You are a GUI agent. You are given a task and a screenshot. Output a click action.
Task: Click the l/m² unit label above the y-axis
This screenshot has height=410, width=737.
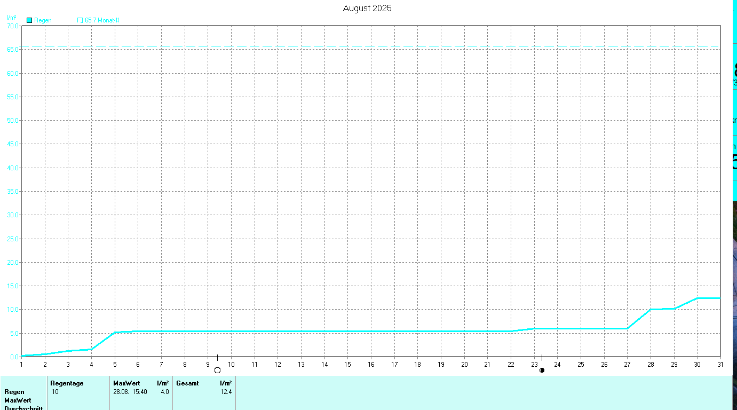tap(11, 18)
